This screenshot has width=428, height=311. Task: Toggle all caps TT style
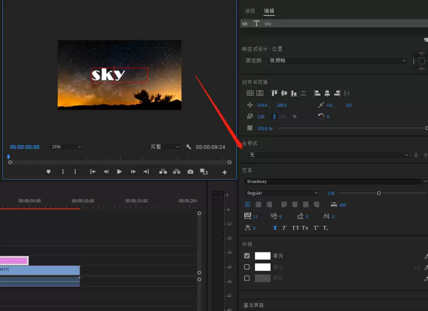(x=295, y=228)
